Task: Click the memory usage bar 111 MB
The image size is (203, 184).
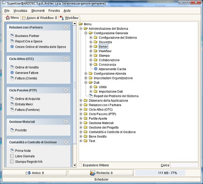Action: (x=167, y=173)
